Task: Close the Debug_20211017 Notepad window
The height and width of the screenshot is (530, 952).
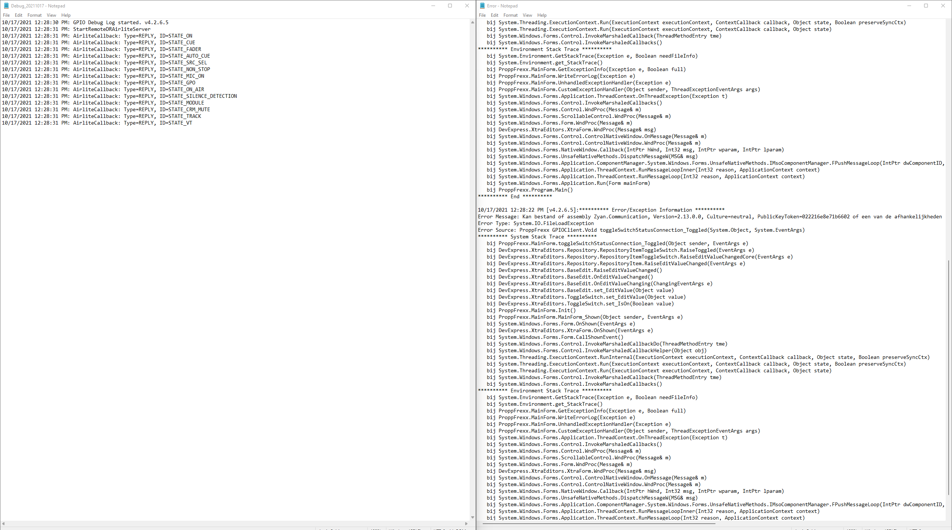Action: pyautogui.click(x=467, y=6)
